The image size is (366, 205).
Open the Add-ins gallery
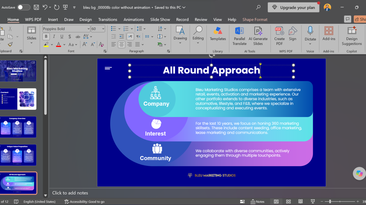(x=329, y=34)
